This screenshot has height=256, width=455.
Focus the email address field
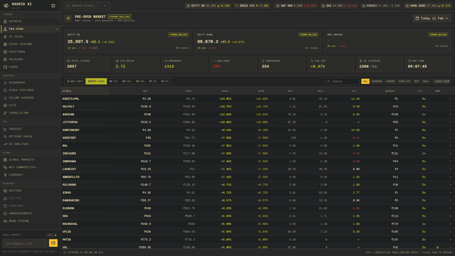pos(25,243)
